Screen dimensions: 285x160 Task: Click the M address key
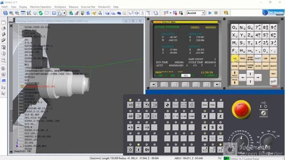click(x=235, y=43)
